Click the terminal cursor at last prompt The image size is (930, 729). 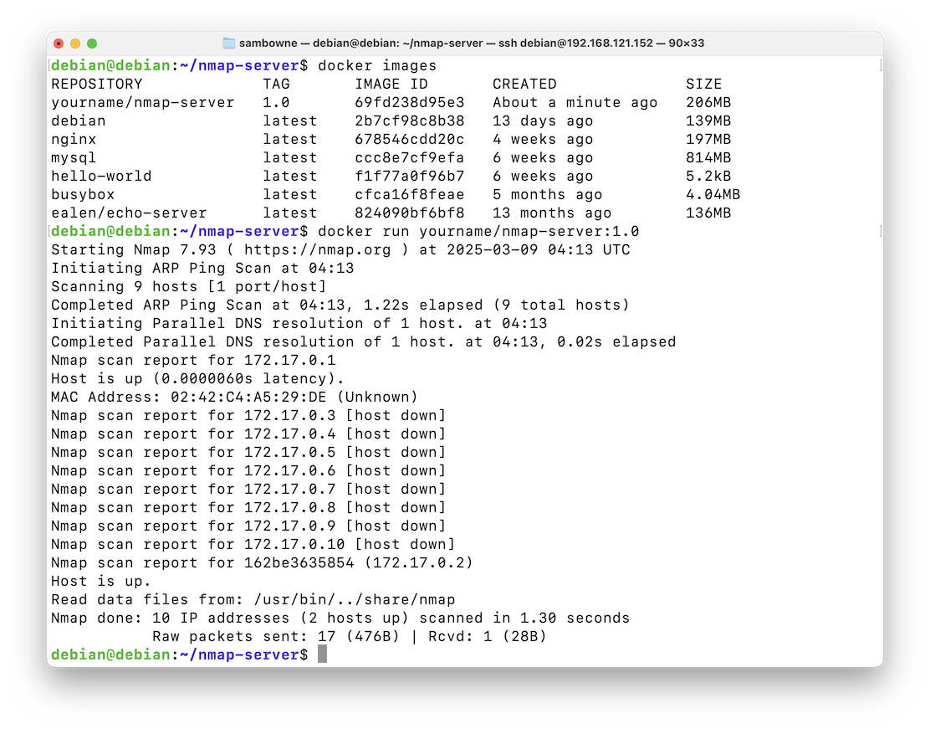[x=322, y=655]
